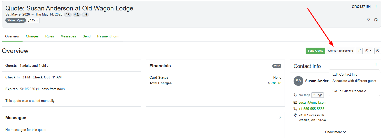Click the $ 781.78 total charges amount

(x=275, y=83)
